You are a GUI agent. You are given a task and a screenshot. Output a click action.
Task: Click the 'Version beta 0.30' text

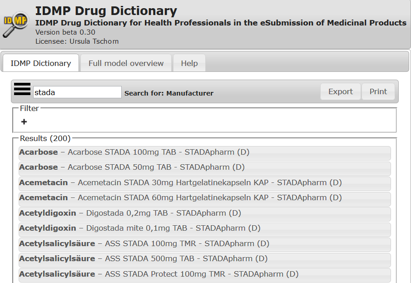[65, 32]
